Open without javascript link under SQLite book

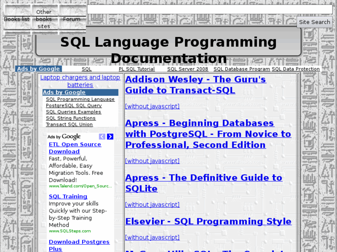pyautogui.click(x=152, y=204)
